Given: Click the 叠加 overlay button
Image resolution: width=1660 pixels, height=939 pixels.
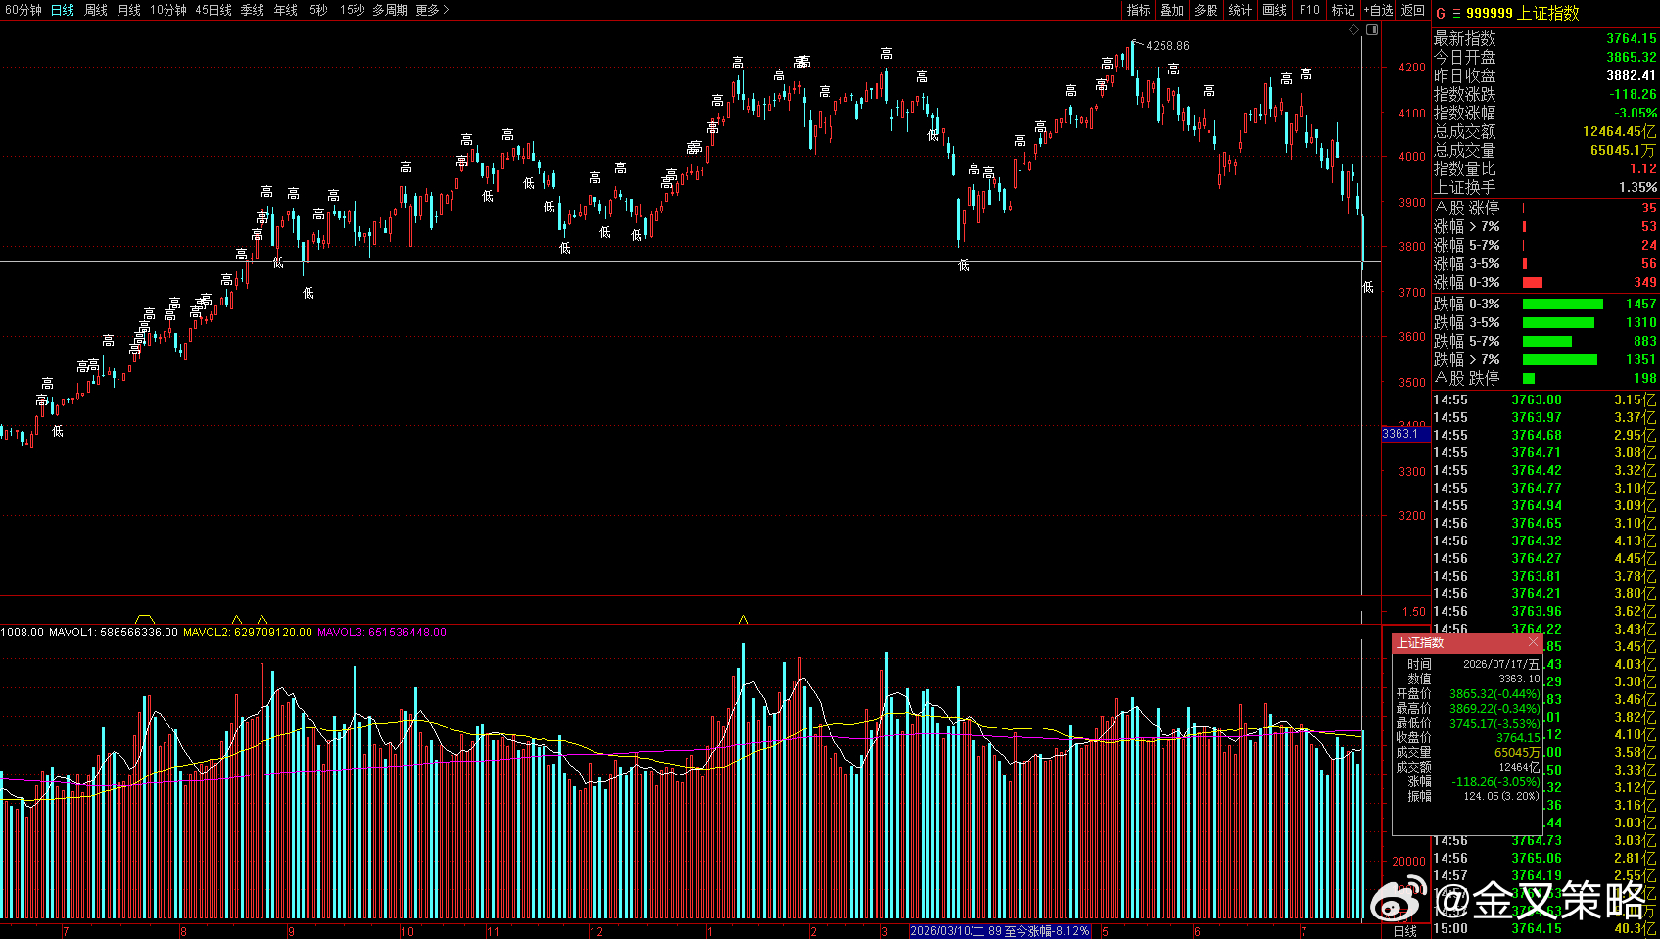Looking at the screenshot, I should 1172,10.
